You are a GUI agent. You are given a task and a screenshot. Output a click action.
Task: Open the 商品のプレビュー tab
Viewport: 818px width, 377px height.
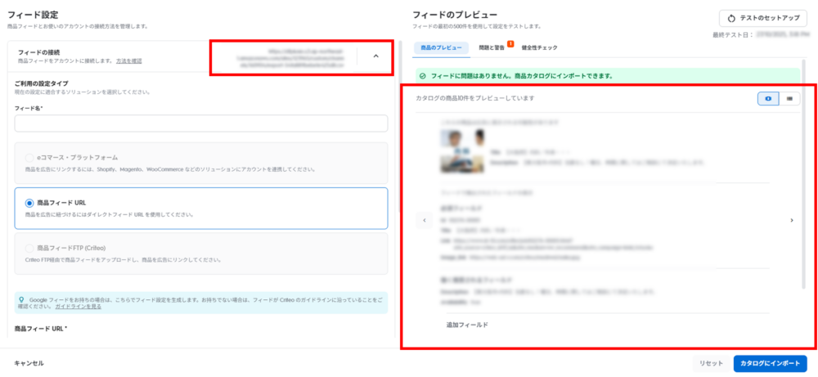pos(441,48)
